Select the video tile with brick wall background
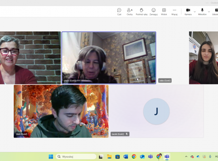This screenshot has height=161, width=218. (x=30, y=58)
